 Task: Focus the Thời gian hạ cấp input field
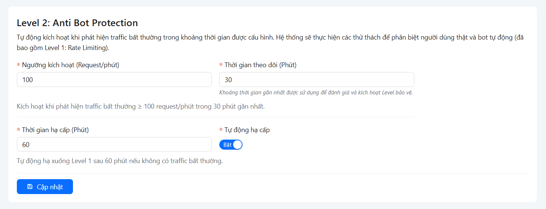coord(114,144)
